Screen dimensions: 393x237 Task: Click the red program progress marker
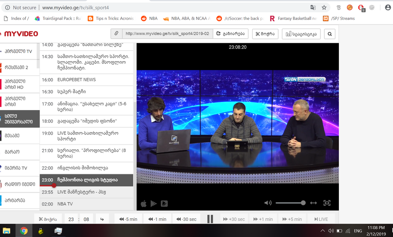54,185
